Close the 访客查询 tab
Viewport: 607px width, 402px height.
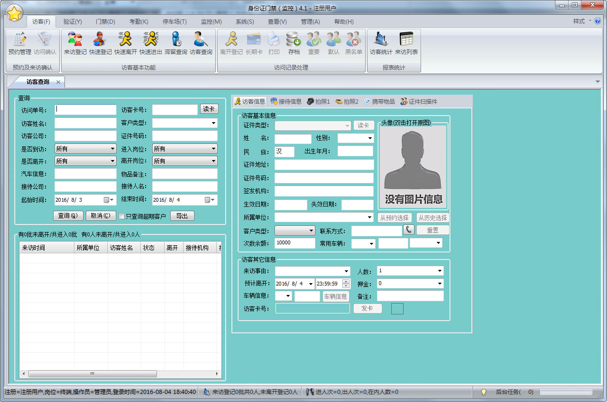click(x=58, y=82)
